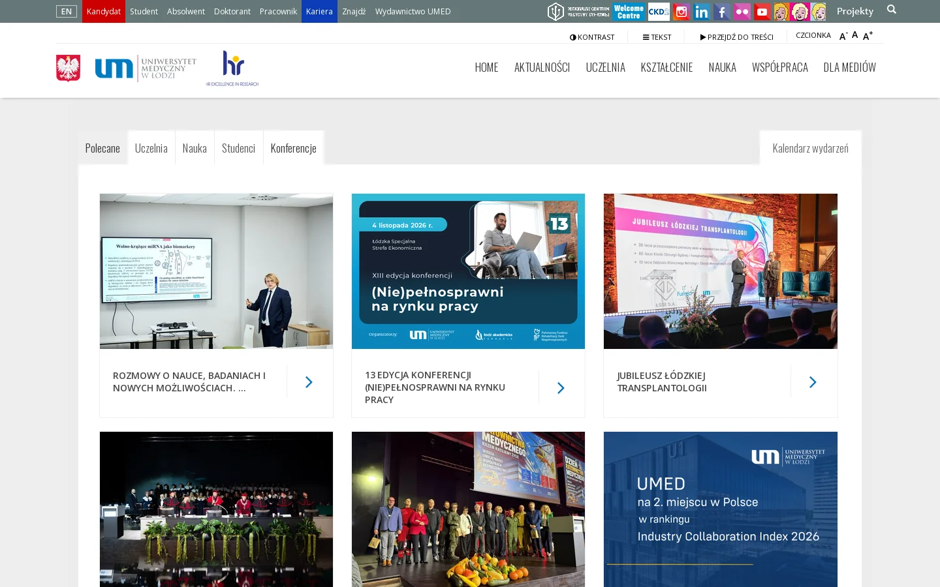Toggle high KONTRAST mode

point(592,37)
